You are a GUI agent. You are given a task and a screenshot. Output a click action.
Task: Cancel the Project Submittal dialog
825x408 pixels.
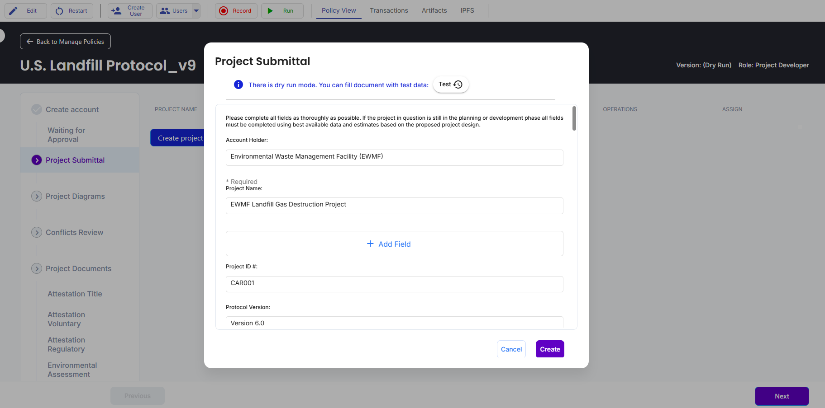click(511, 349)
